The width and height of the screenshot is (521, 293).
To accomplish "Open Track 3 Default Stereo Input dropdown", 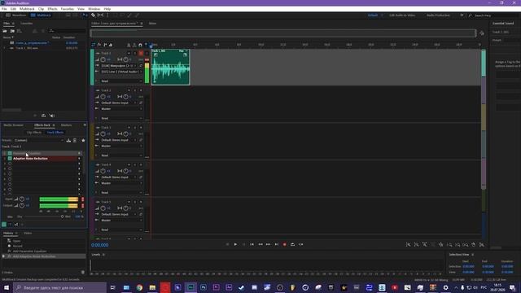I will tap(120, 140).
